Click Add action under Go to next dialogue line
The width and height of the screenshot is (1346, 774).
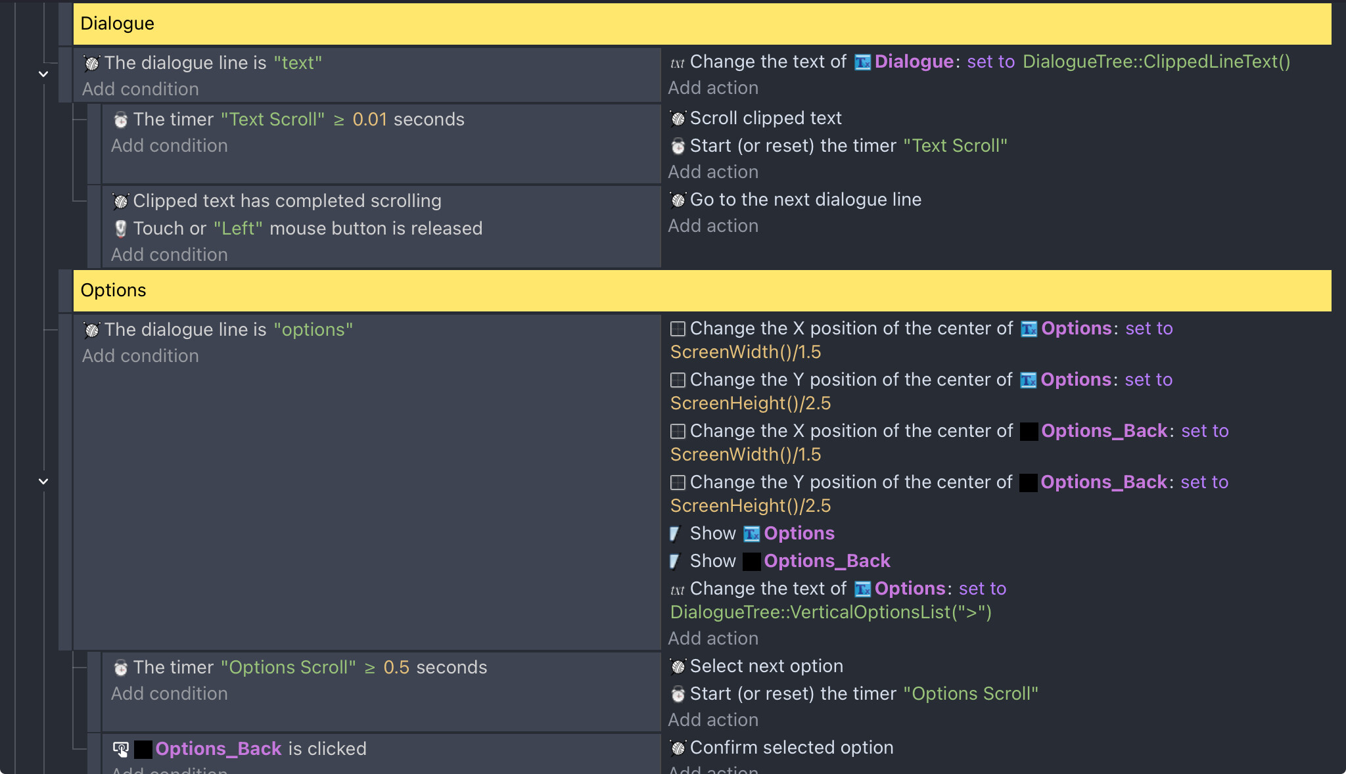[713, 226]
